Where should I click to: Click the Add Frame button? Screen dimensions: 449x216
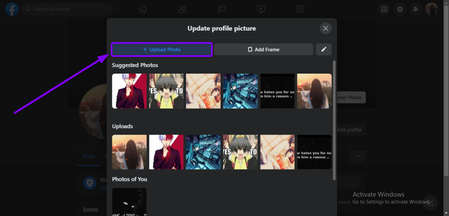click(264, 50)
